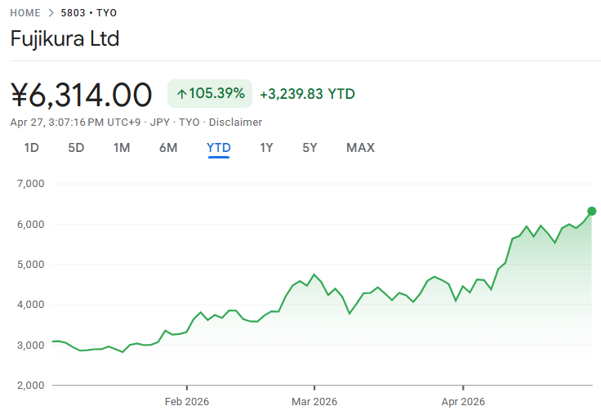Click the green up arrow in percent badge
The image size is (601, 415).
click(181, 94)
